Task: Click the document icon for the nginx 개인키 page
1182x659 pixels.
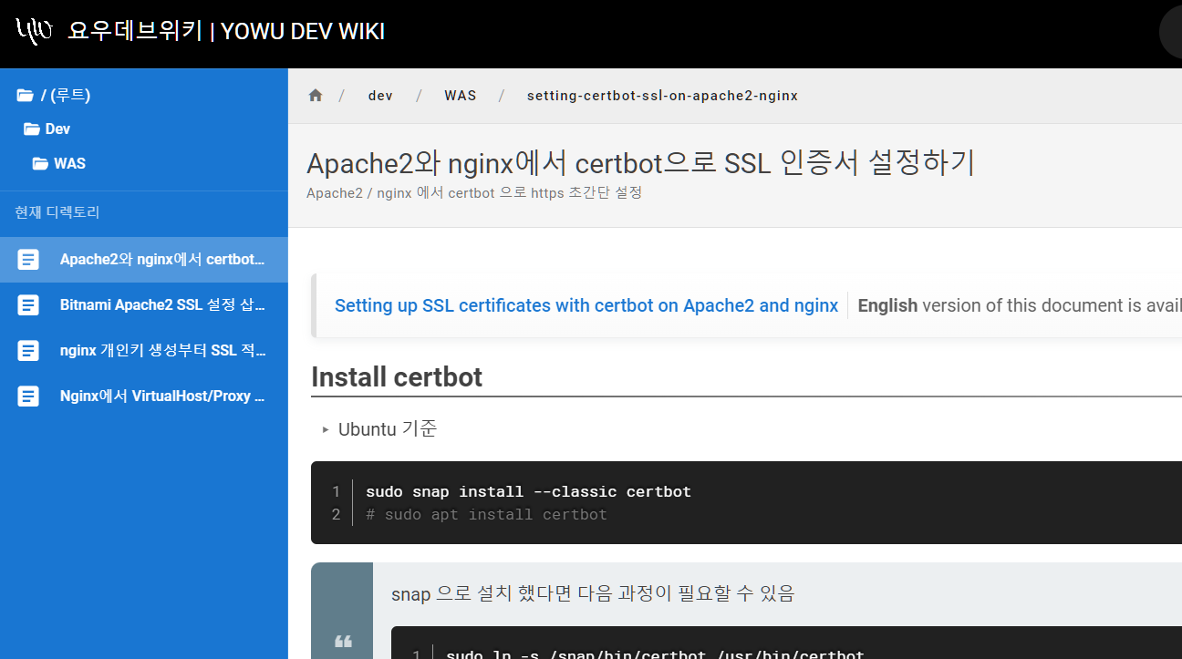Action: (x=28, y=351)
